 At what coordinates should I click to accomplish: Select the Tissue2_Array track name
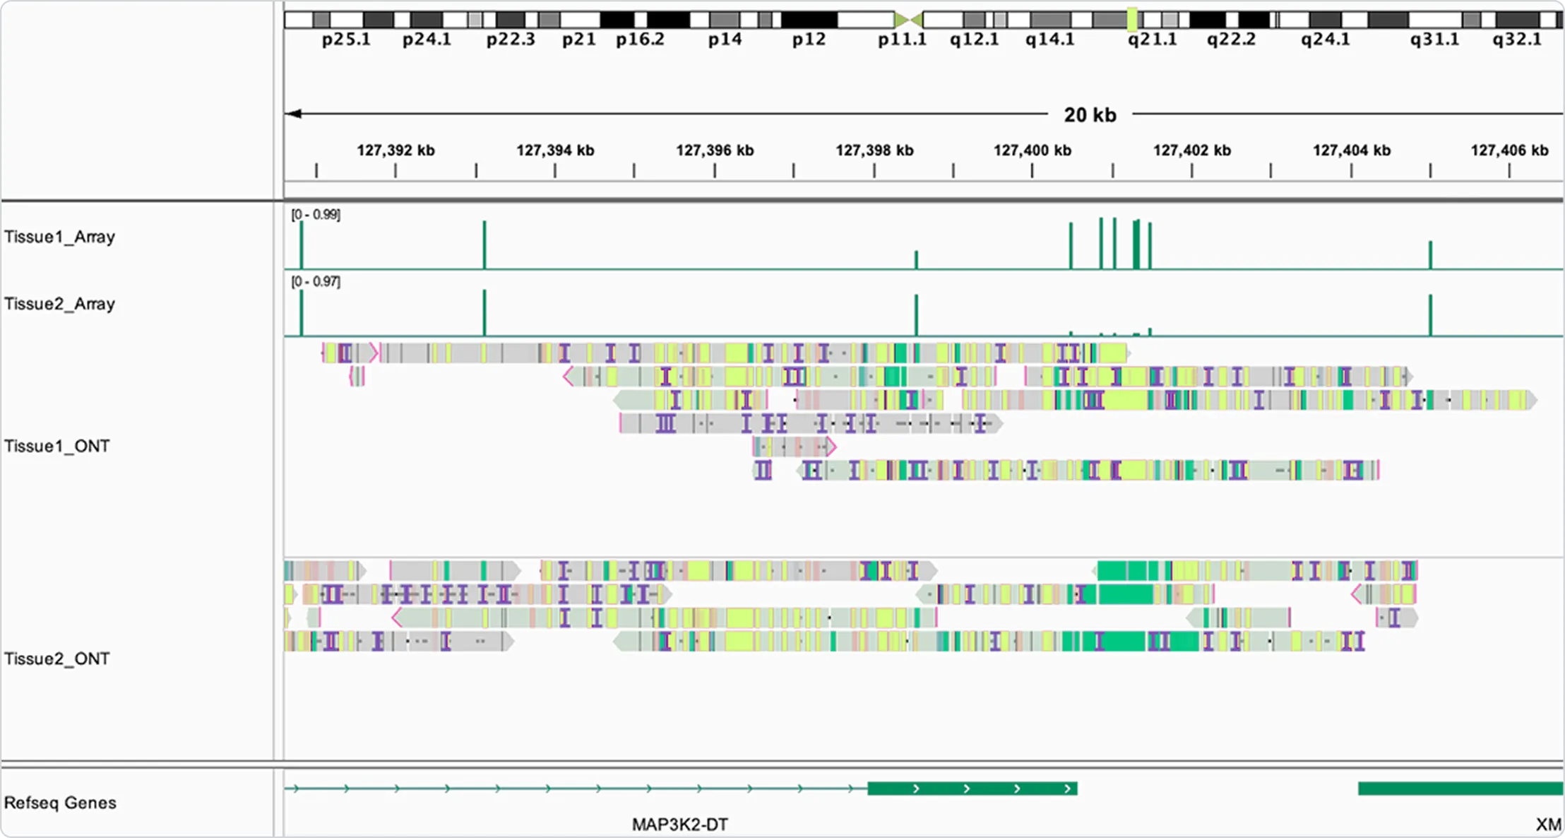59,304
